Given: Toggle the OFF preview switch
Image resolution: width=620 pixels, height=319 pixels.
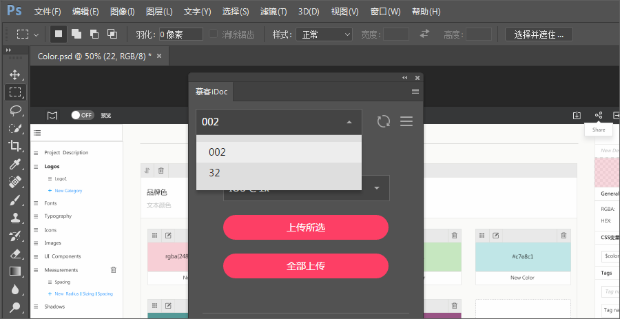Looking at the screenshot, I should click(x=82, y=115).
